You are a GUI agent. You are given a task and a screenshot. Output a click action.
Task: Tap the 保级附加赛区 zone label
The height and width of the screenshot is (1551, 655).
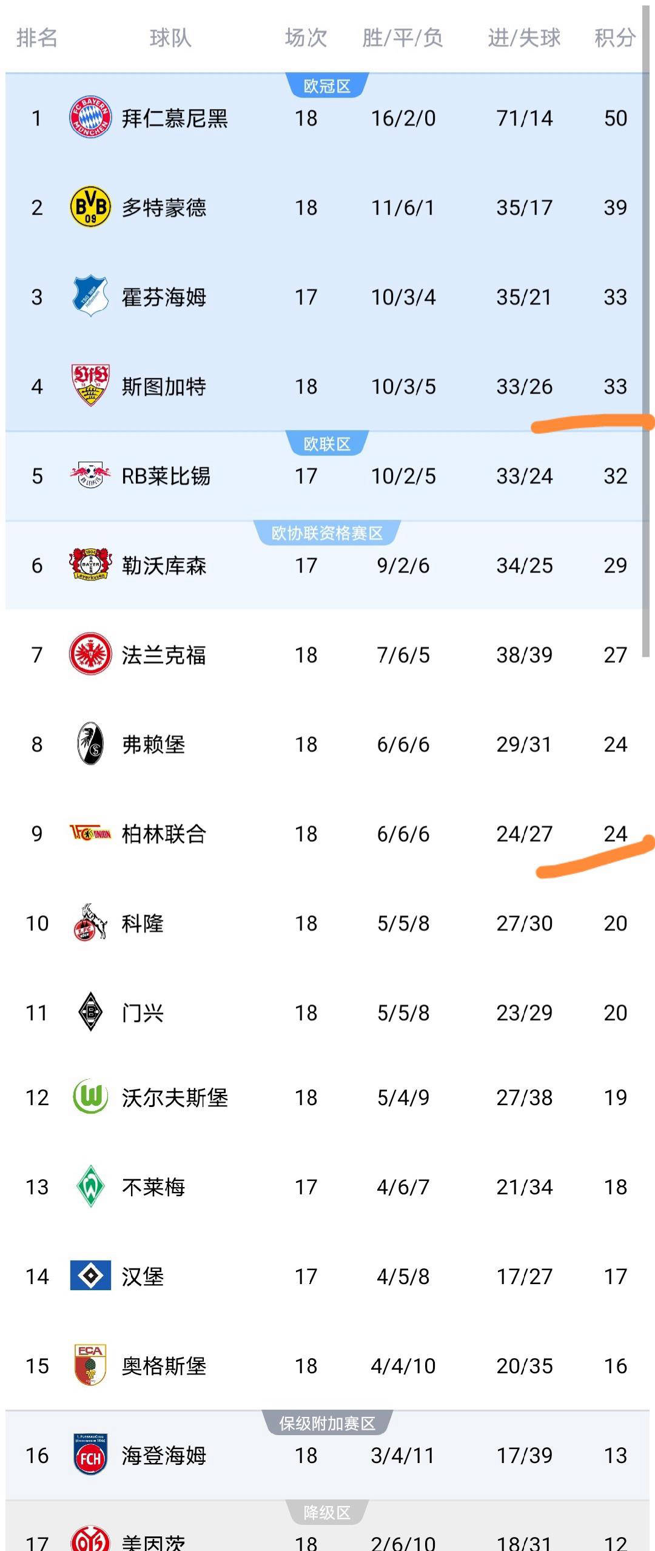pyautogui.click(x=327, y=1423)
